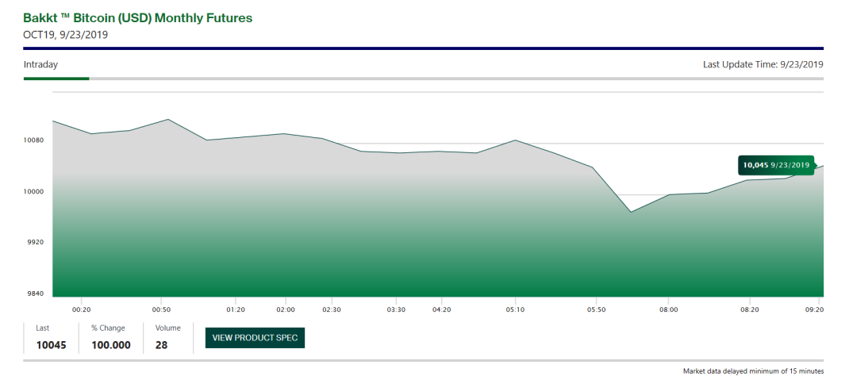Click the % Change value 100.000

click(x=111, y=346)
